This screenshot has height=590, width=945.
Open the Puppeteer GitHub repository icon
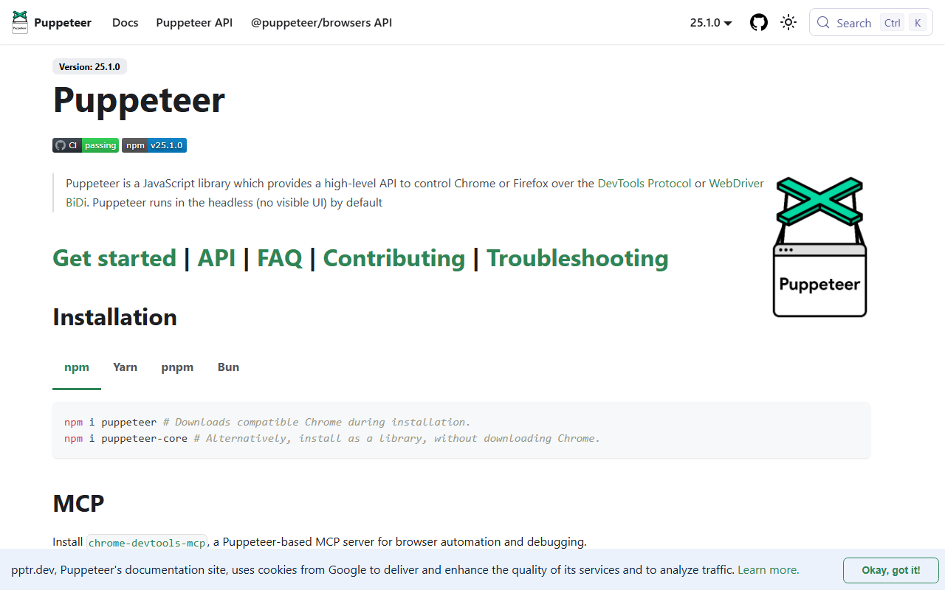tap(759, 22)
